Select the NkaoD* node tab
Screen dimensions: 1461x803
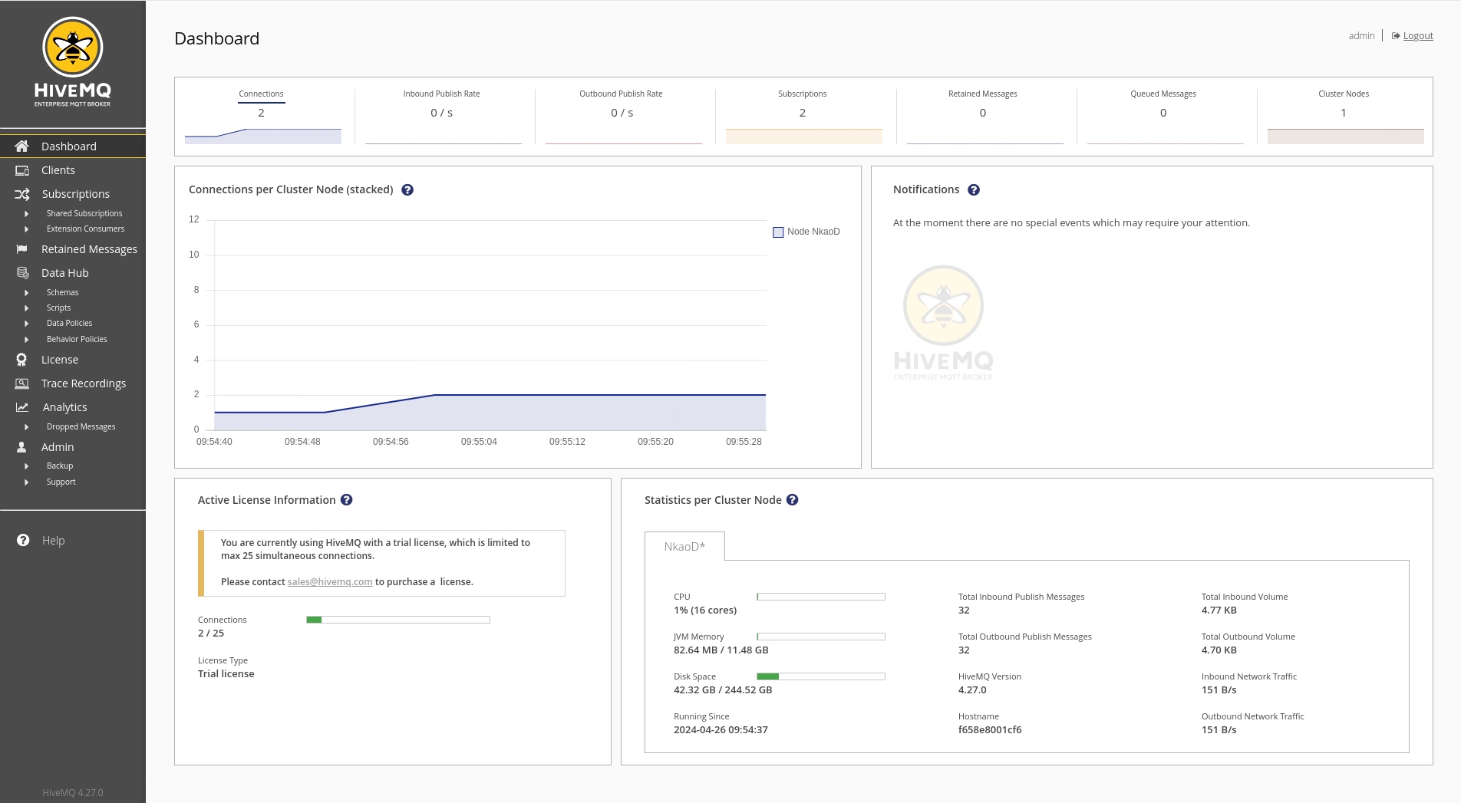point(684,547)
